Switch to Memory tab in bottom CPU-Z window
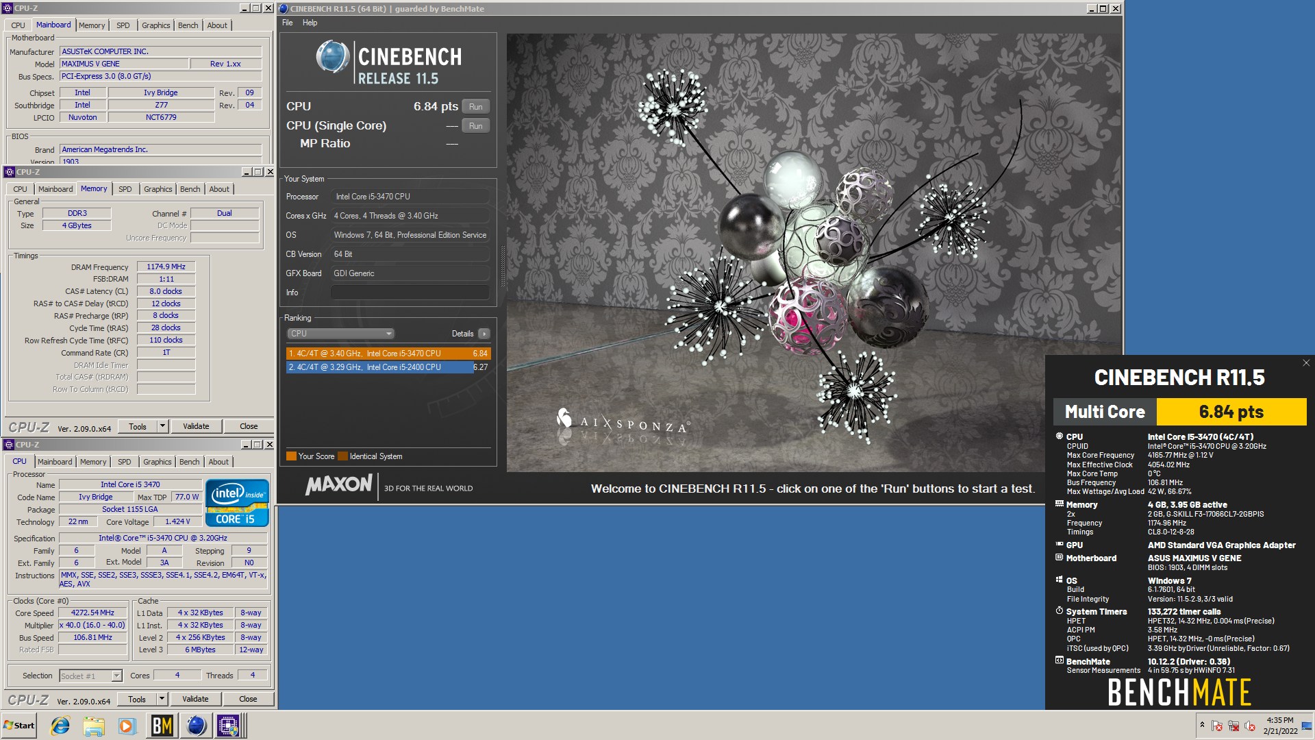1315x740 pixels. (x=93, y=462)
